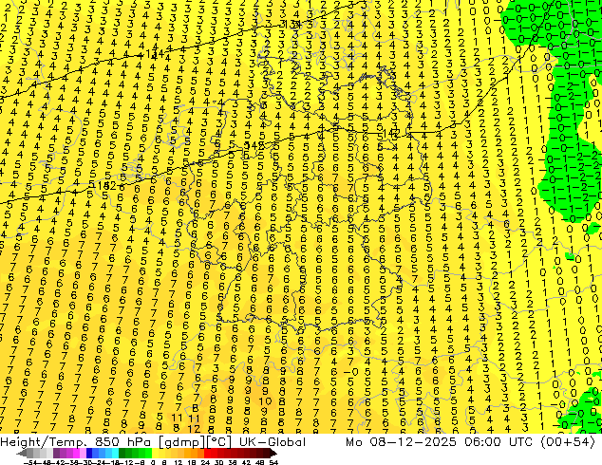Click the '[gdmp][°C]' units label
Screen dimensions: 602x465
pyautogui.click(x=194, y=442)
